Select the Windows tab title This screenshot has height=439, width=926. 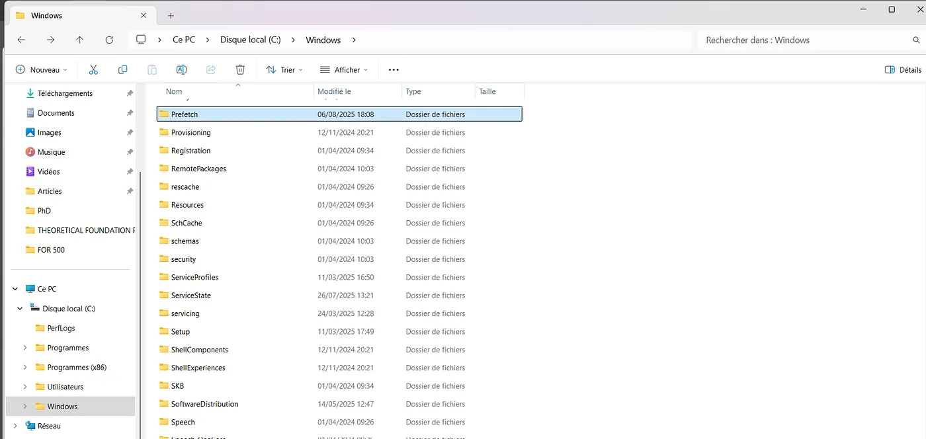(x=45, y=15)
